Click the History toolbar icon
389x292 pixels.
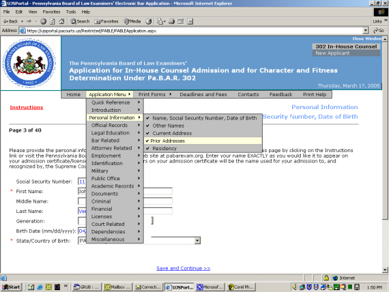(149, 21)
